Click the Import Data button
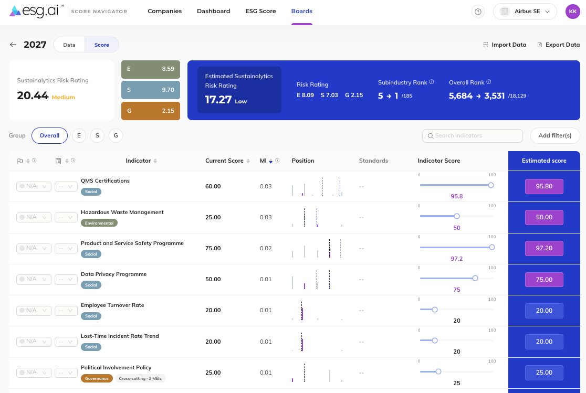This screenshot has width=586, height=393. point(505,45)
